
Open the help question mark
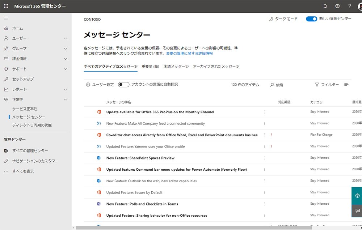350,6
